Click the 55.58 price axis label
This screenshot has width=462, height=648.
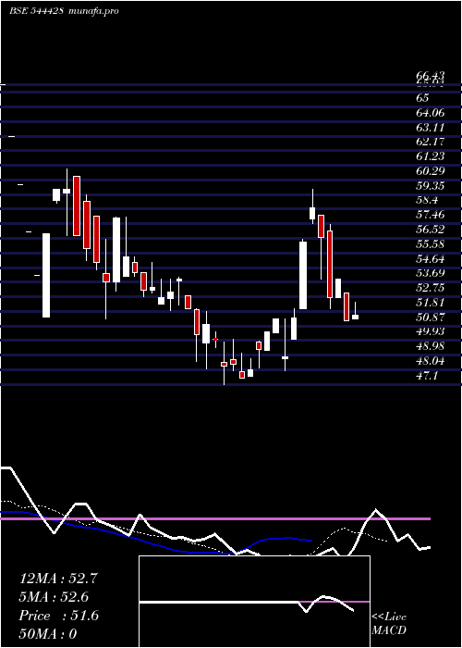431,244
